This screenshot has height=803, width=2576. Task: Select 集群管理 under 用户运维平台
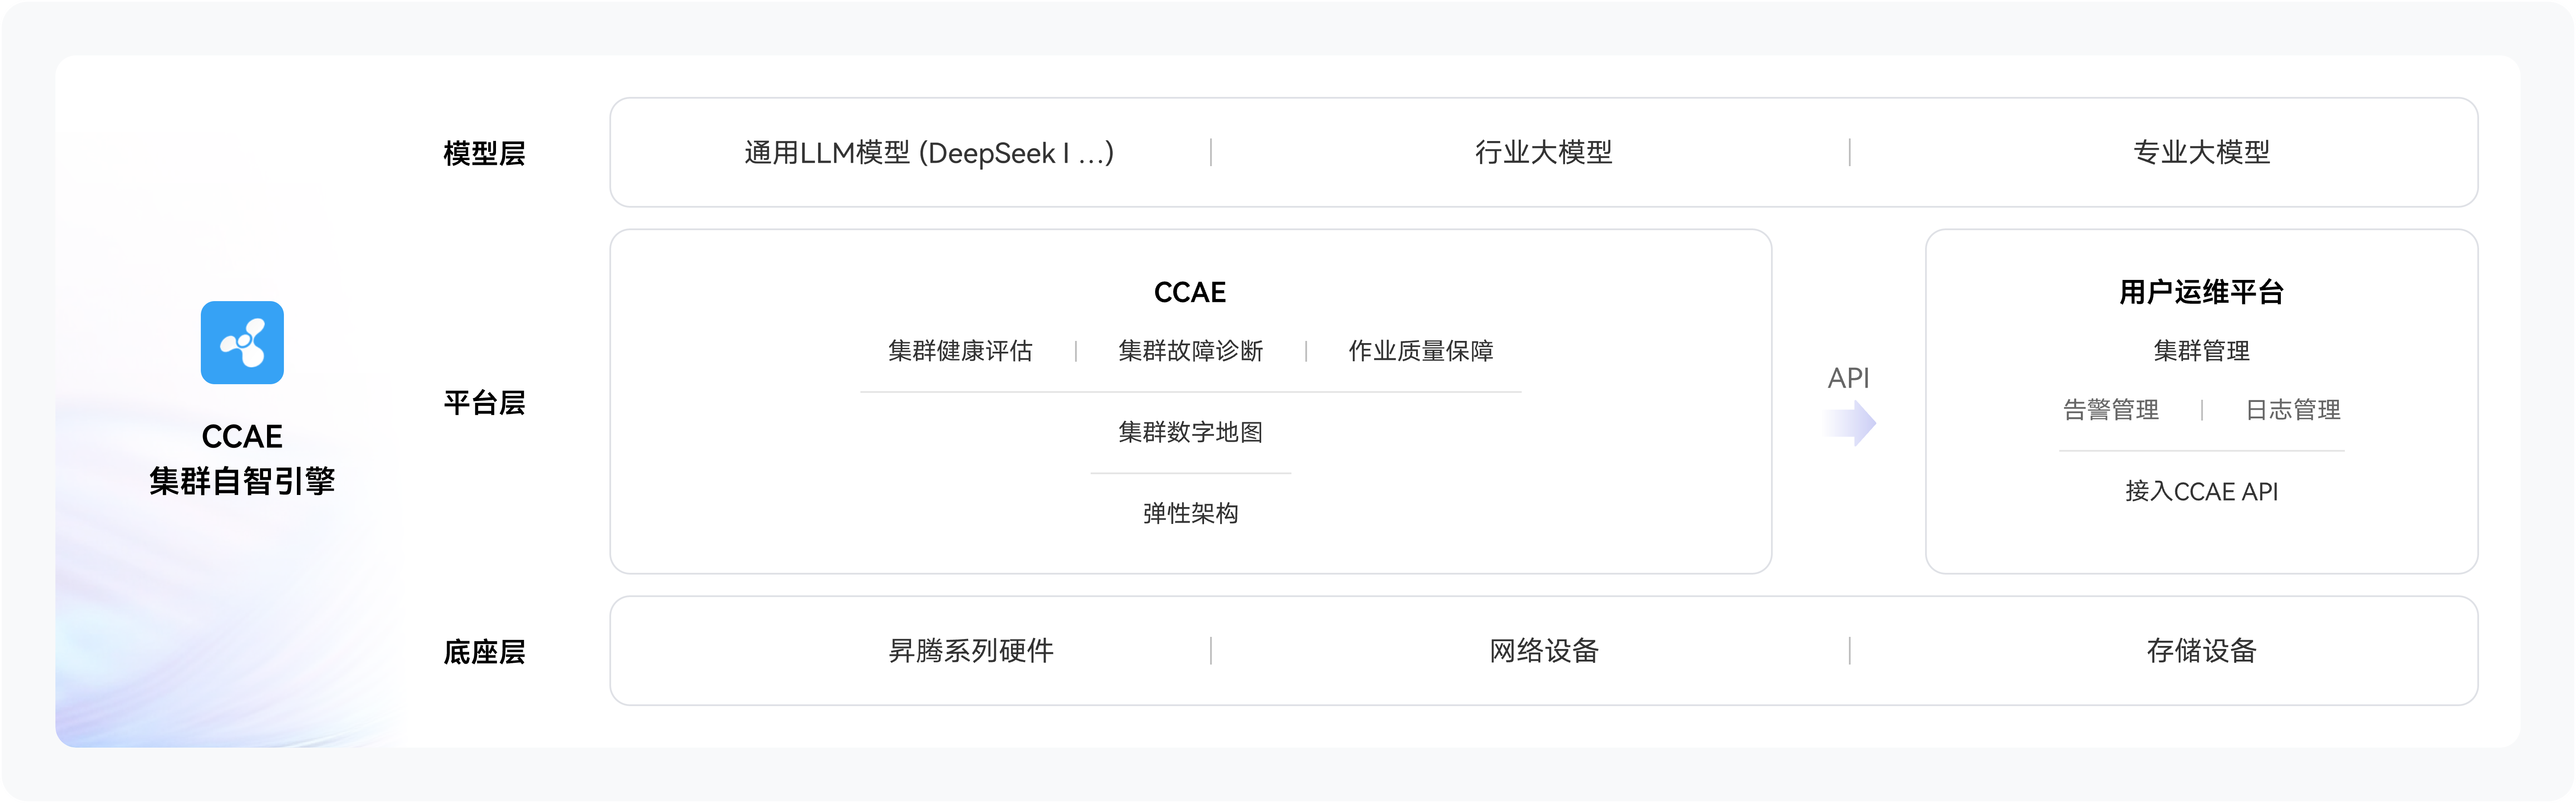point(2201,351)
